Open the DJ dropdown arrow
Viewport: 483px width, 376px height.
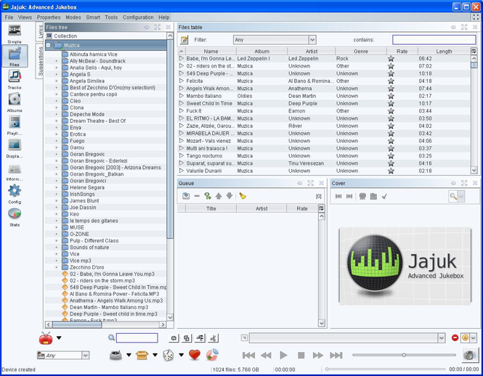129,355
